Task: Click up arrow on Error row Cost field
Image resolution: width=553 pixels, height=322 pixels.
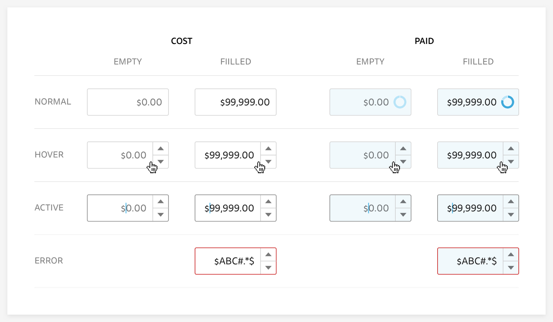Action: coord(268,255)
